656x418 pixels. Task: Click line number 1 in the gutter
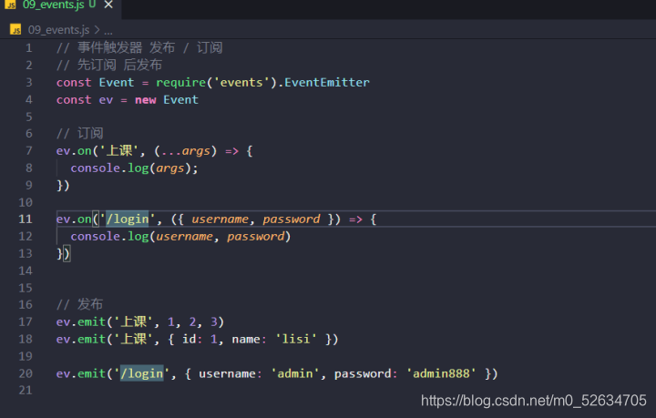(28, 48)
